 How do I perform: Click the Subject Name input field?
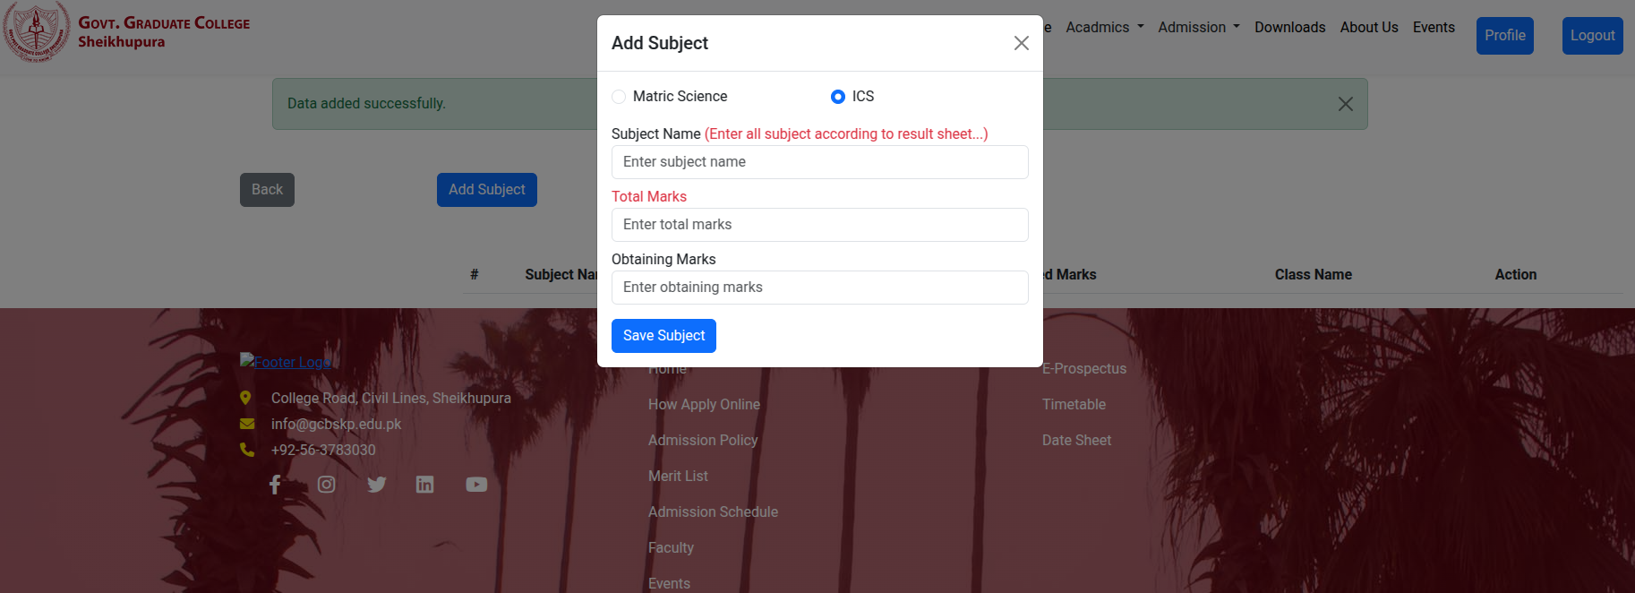coord(819,162)
